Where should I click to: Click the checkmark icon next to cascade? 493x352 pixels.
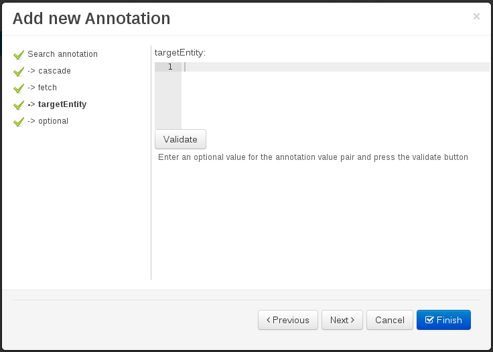[19, 72]
